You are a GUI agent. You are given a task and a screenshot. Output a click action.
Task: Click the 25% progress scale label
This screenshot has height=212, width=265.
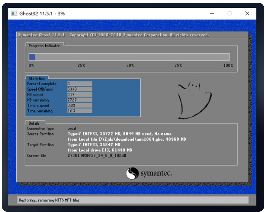click(81, 66)
